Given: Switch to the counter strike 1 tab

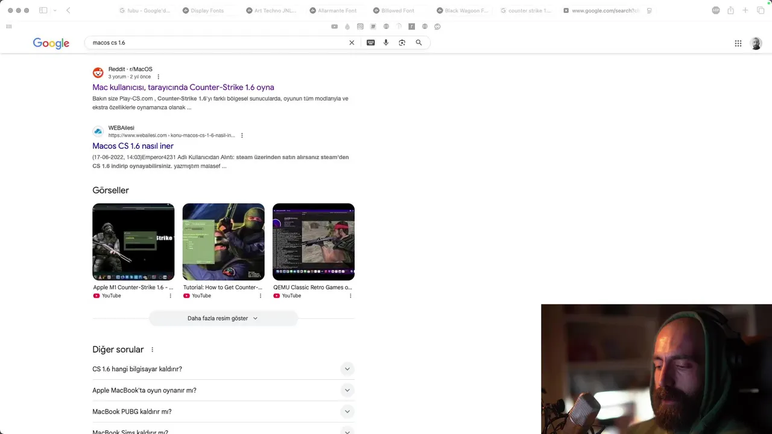Looking at the screenshot, I should (525, 10).
